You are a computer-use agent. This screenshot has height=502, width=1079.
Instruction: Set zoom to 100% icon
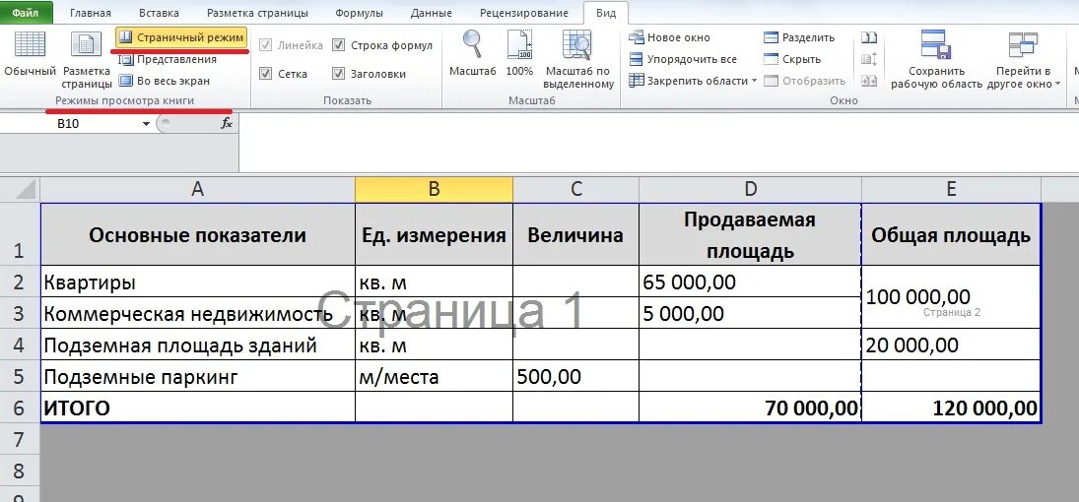pos(519,45)
